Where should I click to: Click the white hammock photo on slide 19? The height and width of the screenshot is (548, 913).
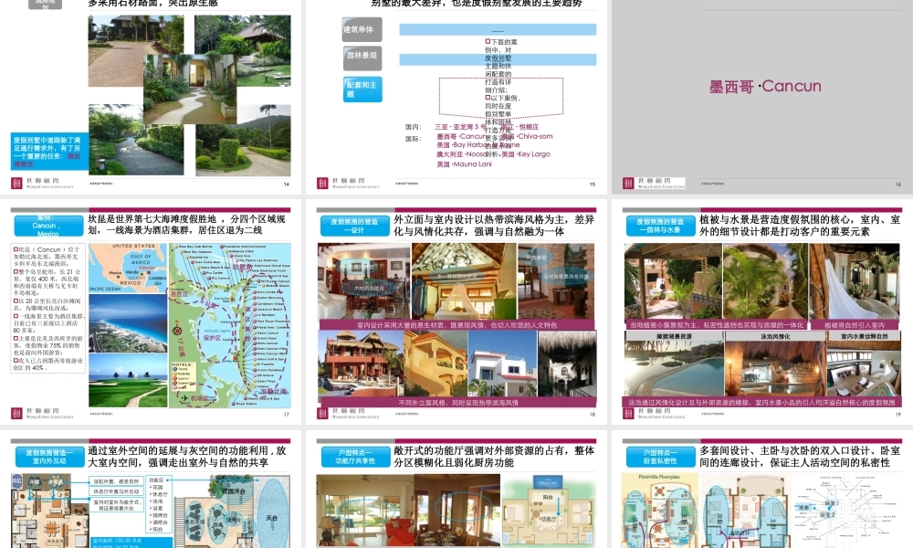coord(855,282)
